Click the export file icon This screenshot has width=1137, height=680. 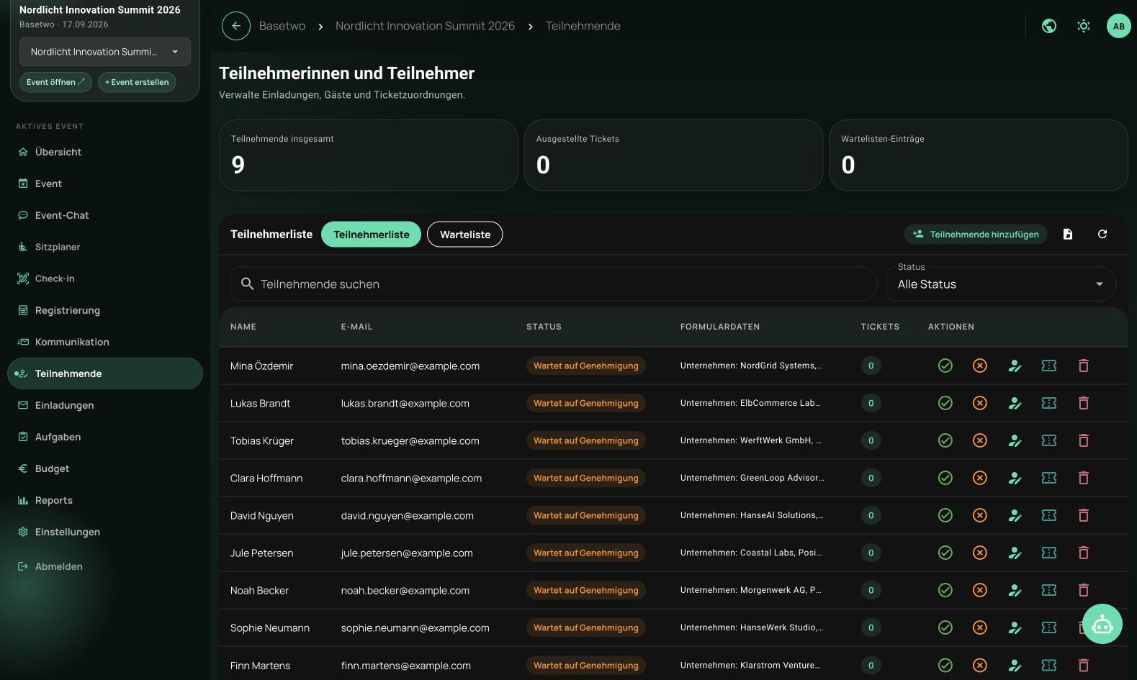click(x=1068, y=234)
